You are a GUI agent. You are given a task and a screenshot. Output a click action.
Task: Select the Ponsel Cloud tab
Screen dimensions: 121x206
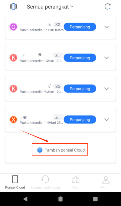(15, 182)
